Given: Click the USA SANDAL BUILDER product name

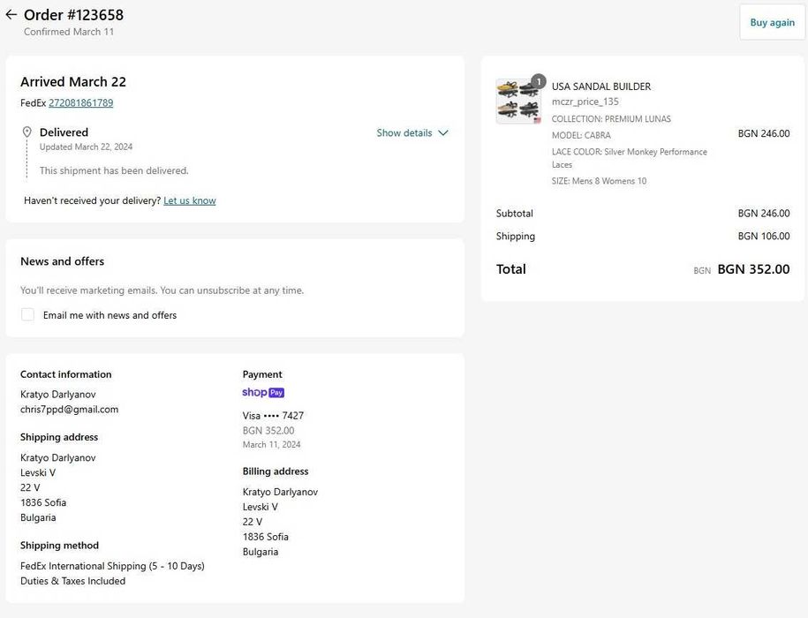Looking at the screenshot, I should [601, 87].
